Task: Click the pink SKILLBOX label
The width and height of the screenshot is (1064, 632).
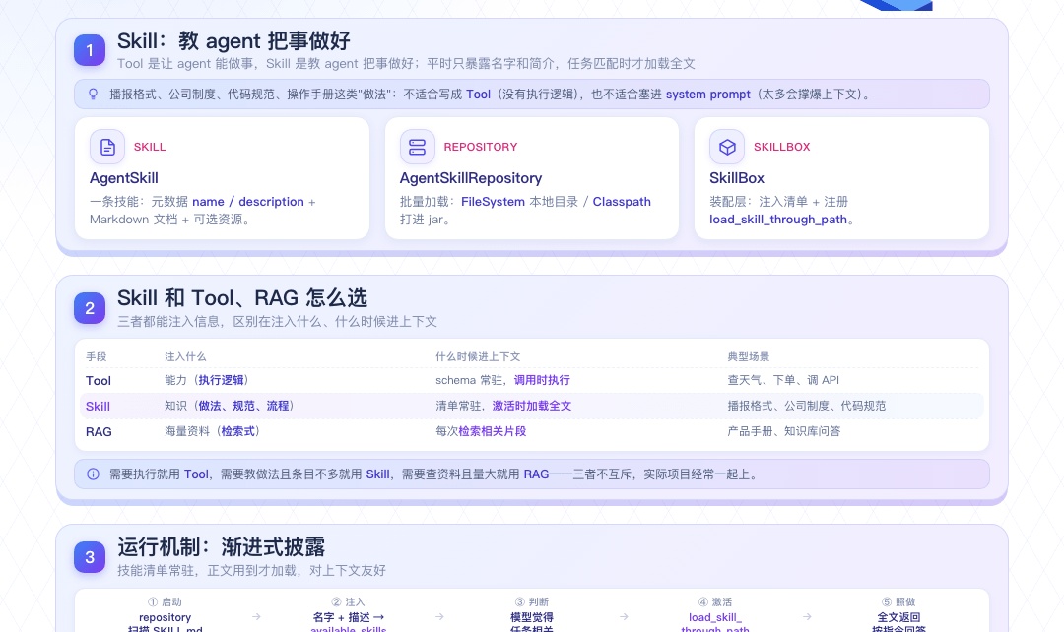Action: coord(781,147)
